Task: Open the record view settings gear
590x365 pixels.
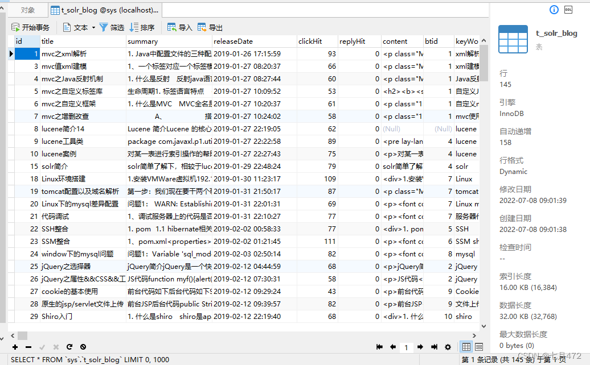Action: click(x=448, y=347)
